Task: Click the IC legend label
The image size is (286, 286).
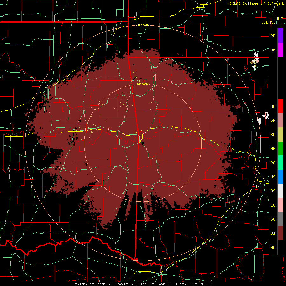Action: click(x=273, y=205)
